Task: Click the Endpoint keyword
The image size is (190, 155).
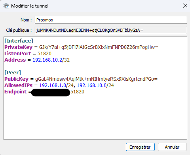Action: (x=15, y=92)
